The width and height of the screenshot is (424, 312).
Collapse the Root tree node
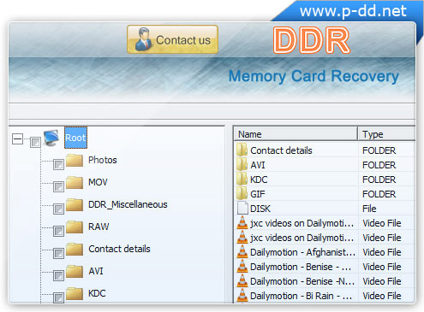pos(17,139)
